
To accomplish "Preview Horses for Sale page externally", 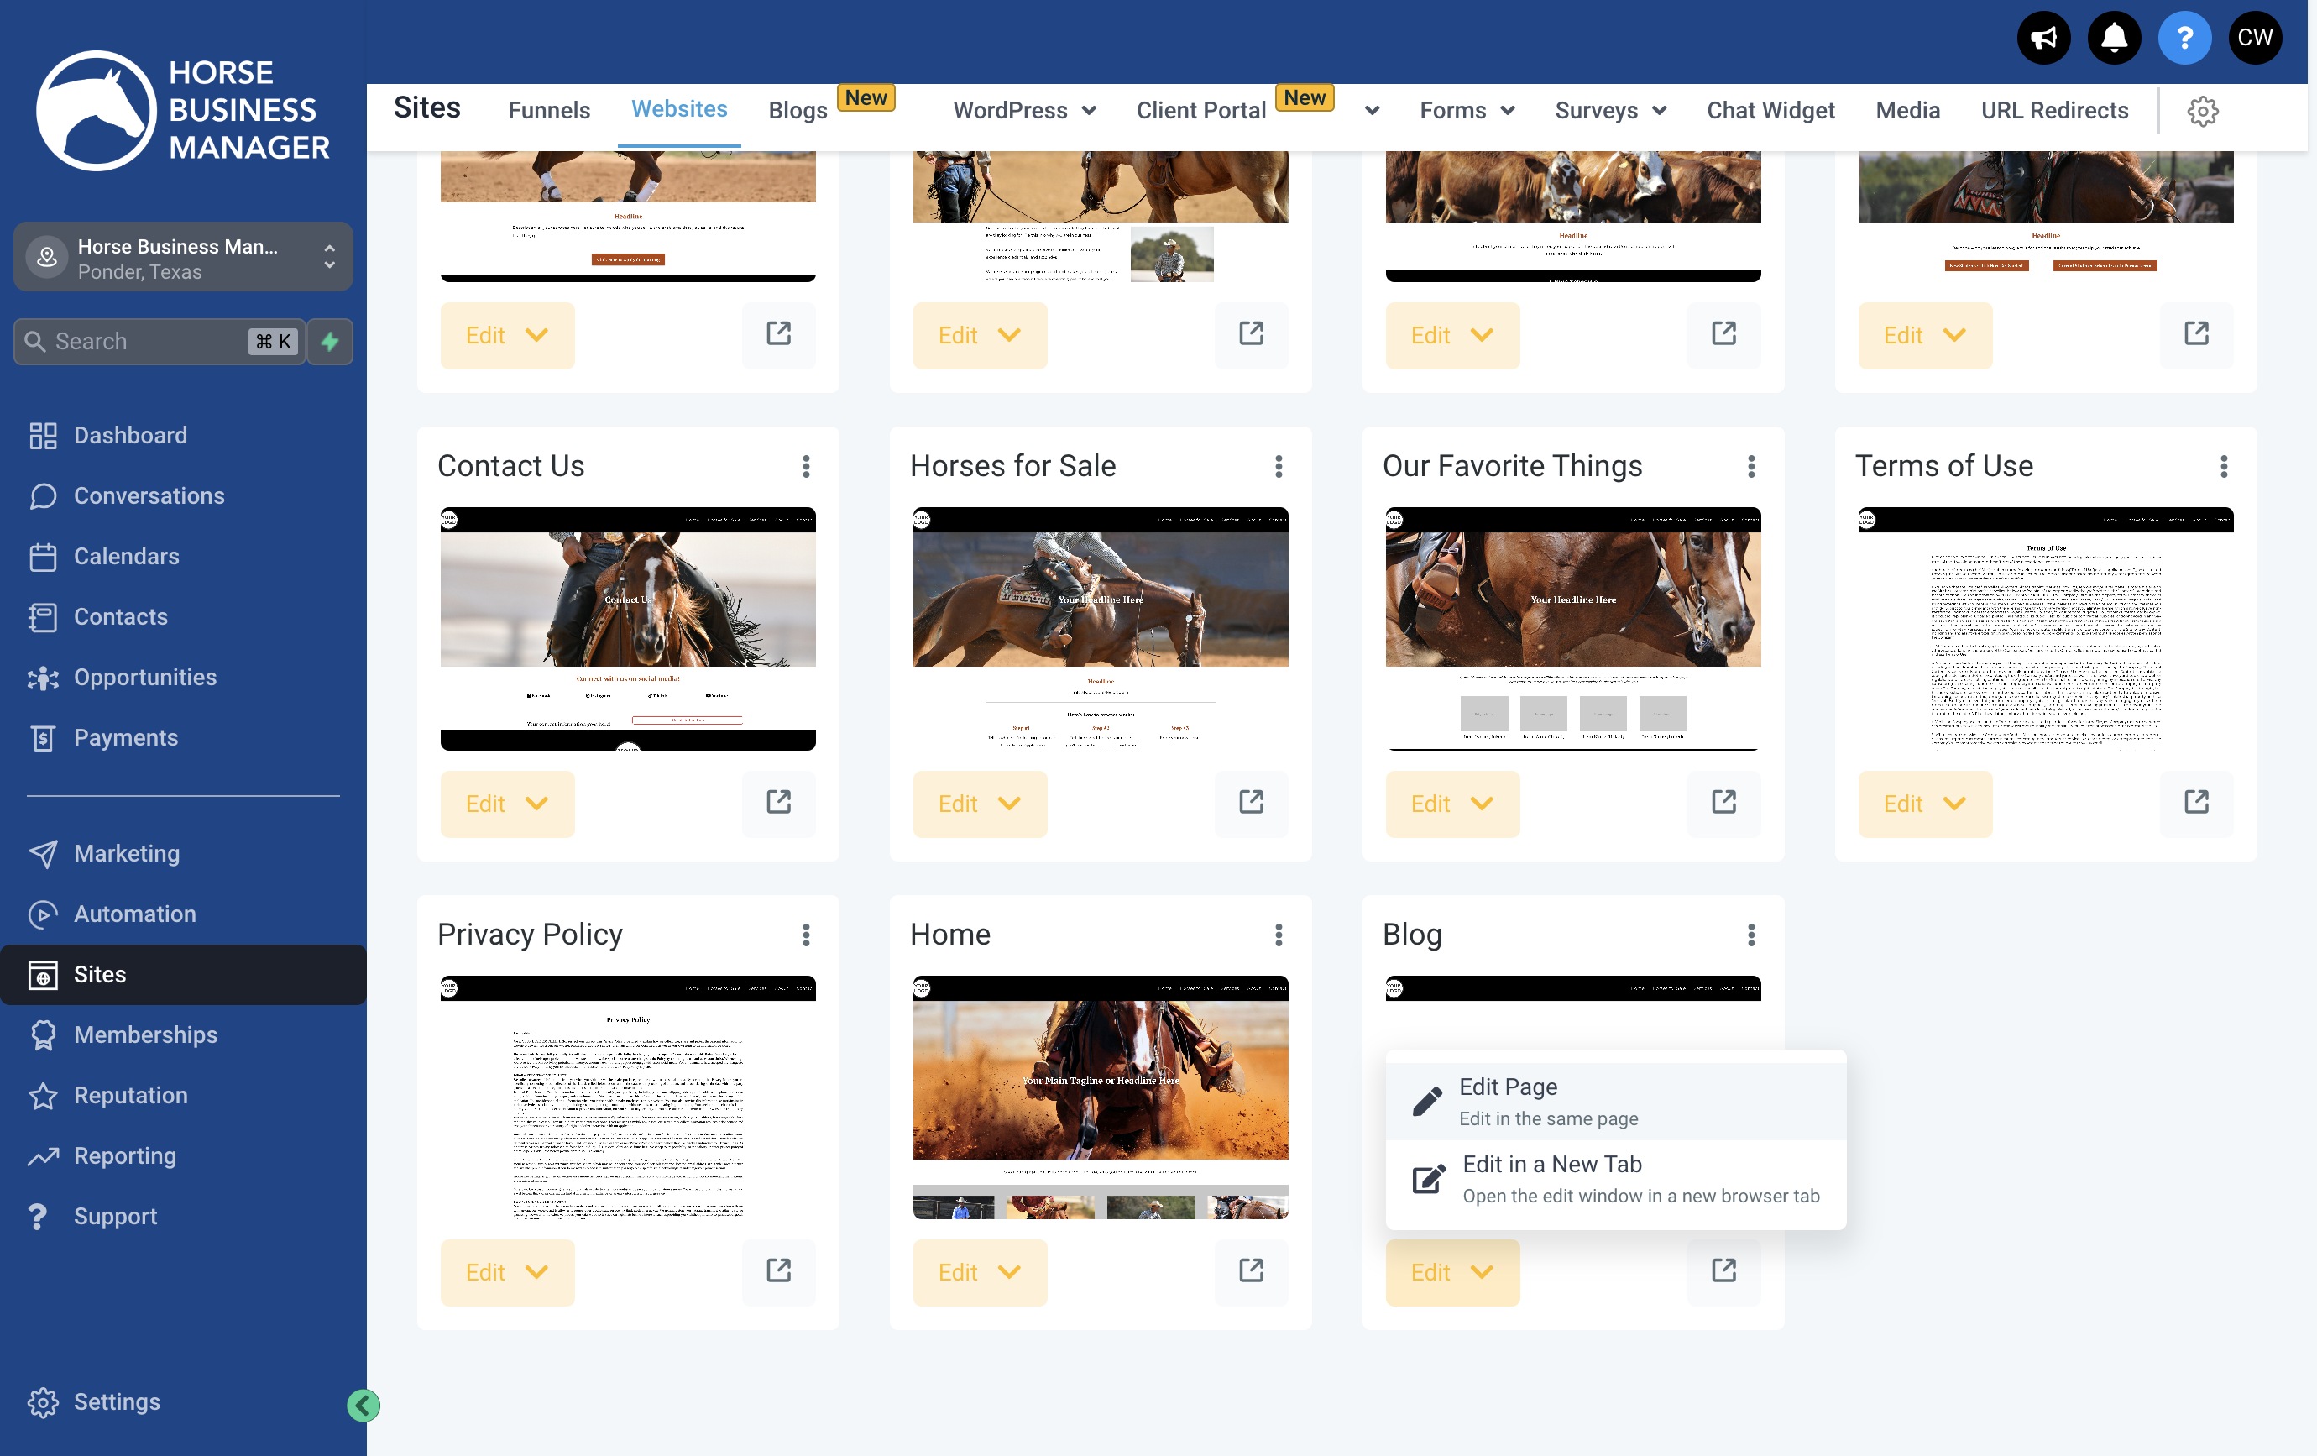I will coord(1251,803).
